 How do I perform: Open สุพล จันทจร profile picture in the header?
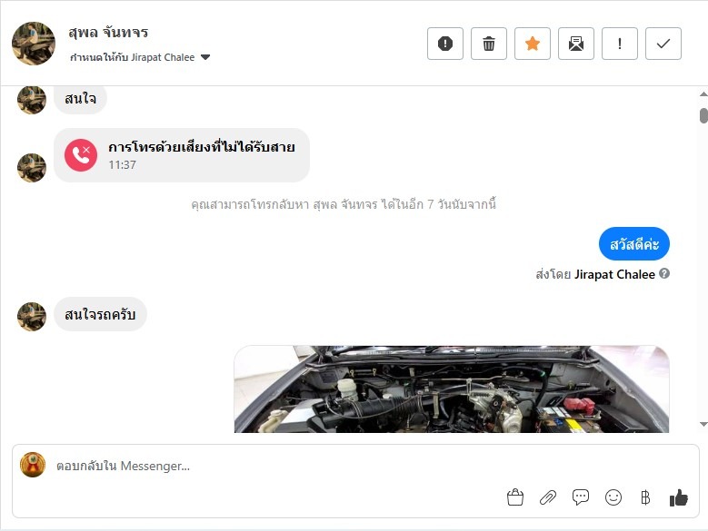34,44
